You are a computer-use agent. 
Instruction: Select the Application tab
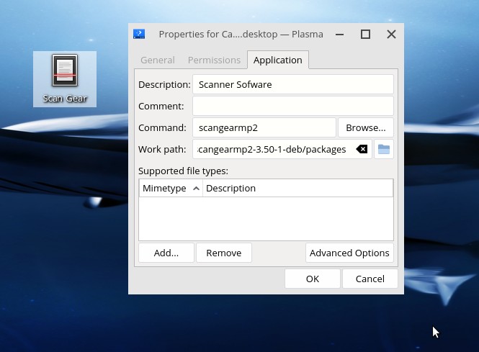coord(277,60)
